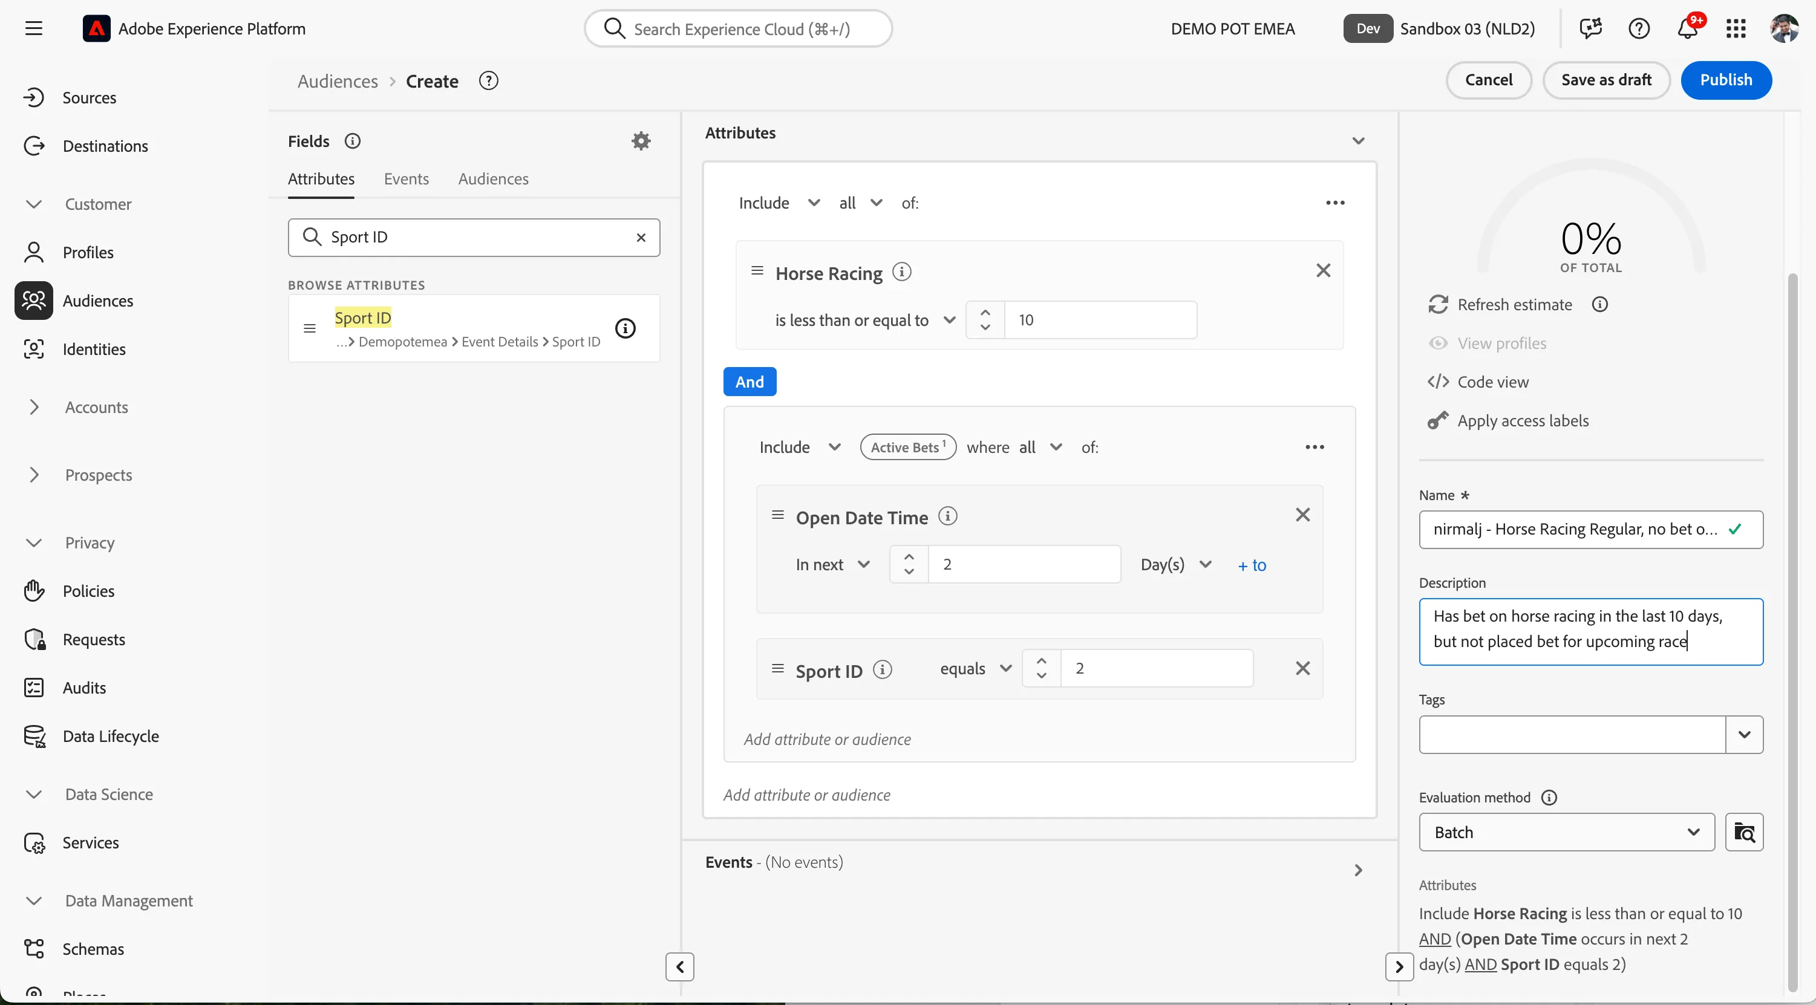This screenshot has width=1816, height=1005.
Task: Open the 'In next' time operator dropdown
Action: click(x=832, y=565)
